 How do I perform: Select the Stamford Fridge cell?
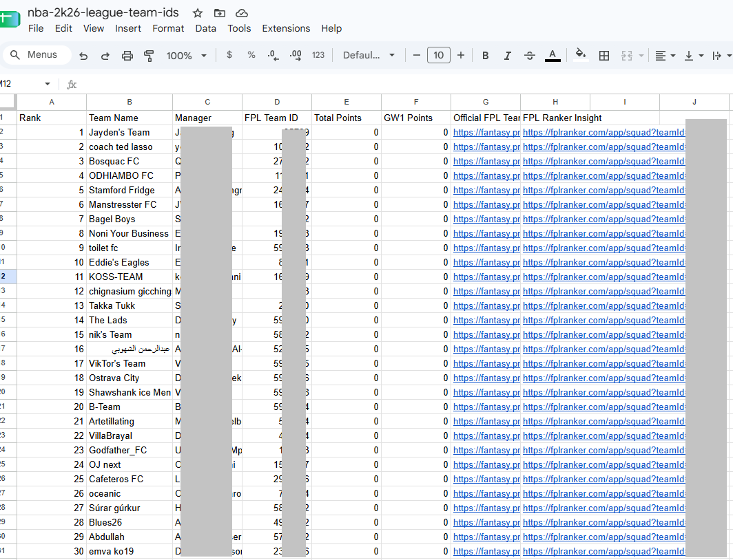(130, 191)
